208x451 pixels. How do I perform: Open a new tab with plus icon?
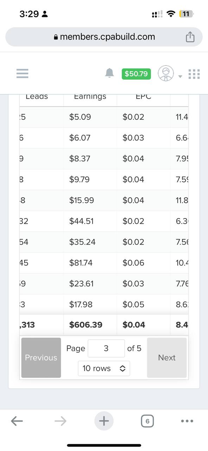104,421
